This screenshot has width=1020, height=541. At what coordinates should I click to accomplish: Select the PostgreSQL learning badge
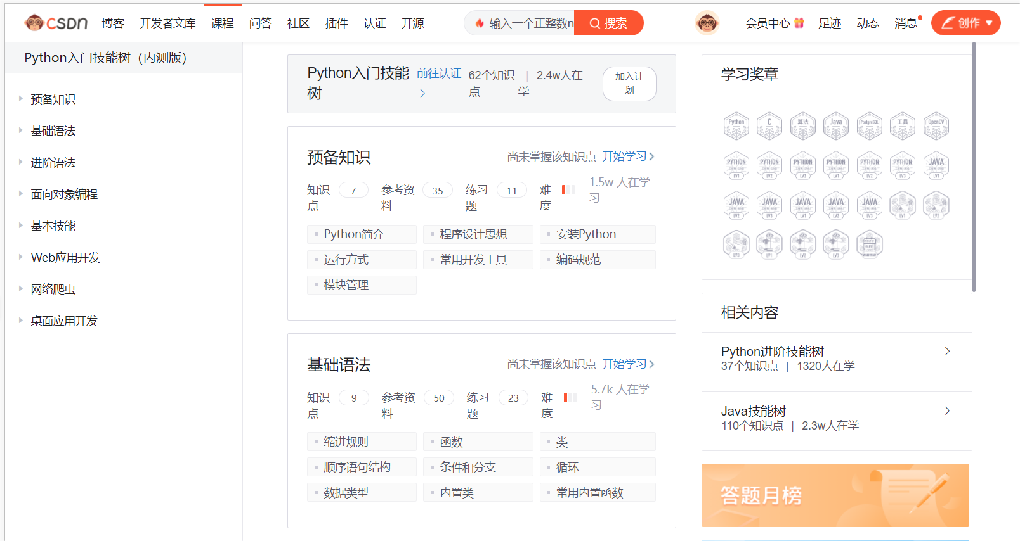[x=870, y=126]
